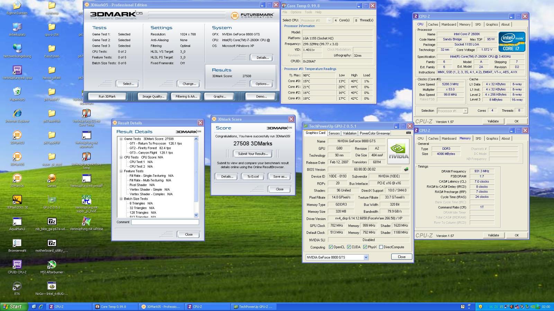Open the Arbeitsplatz desktop icon
Viewport: 554px width, 311px height.
17,27
